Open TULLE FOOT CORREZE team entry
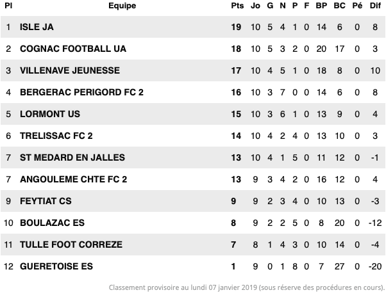Image resolution: width=386 pixels, height=297 pixels. [x=71, y=245]
